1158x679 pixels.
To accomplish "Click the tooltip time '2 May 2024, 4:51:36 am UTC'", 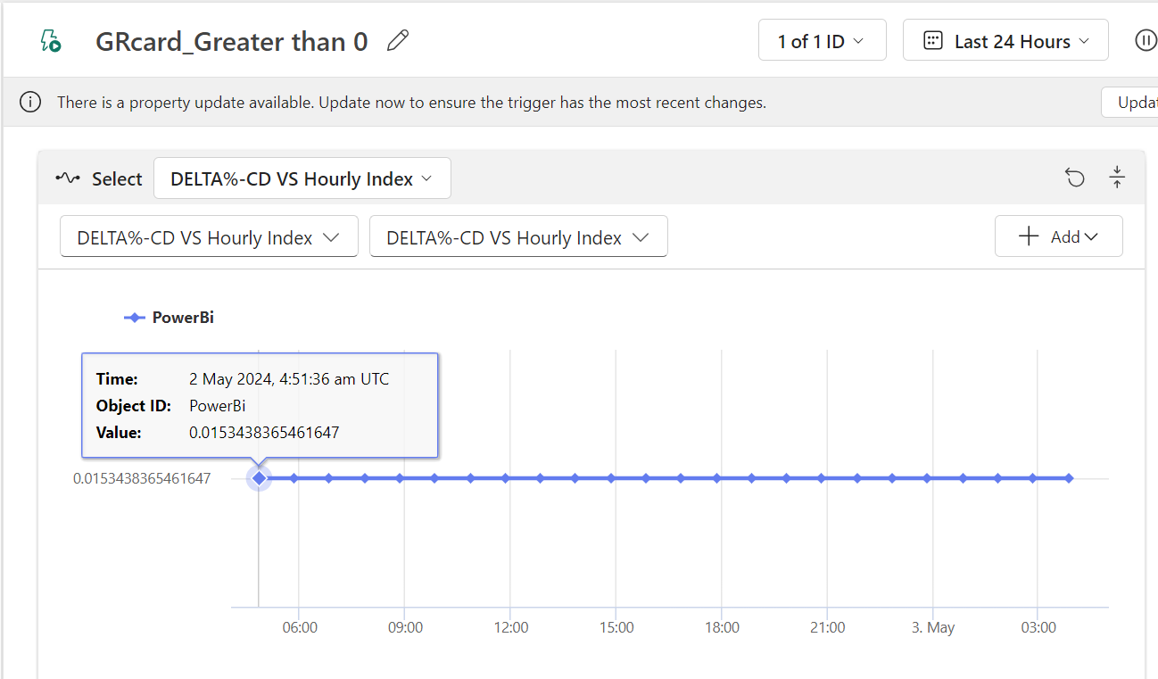I will (x=289, y=378).
